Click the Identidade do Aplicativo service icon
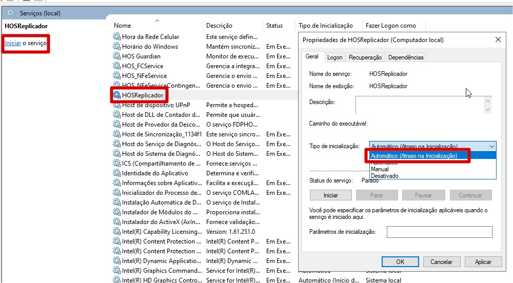 click(x=117, y=173)
